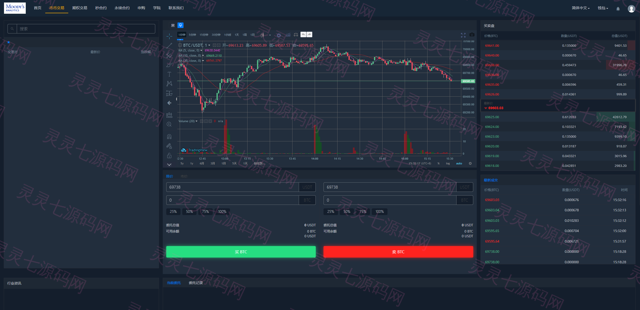
Task: Open notification bell in header
Action: (x=618, y=8)
